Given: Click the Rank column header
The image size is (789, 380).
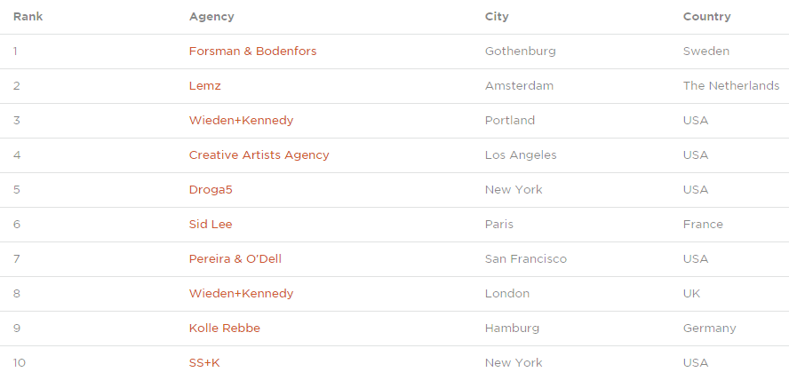Looking at the screenshot, I should click(x=28, y=17).
